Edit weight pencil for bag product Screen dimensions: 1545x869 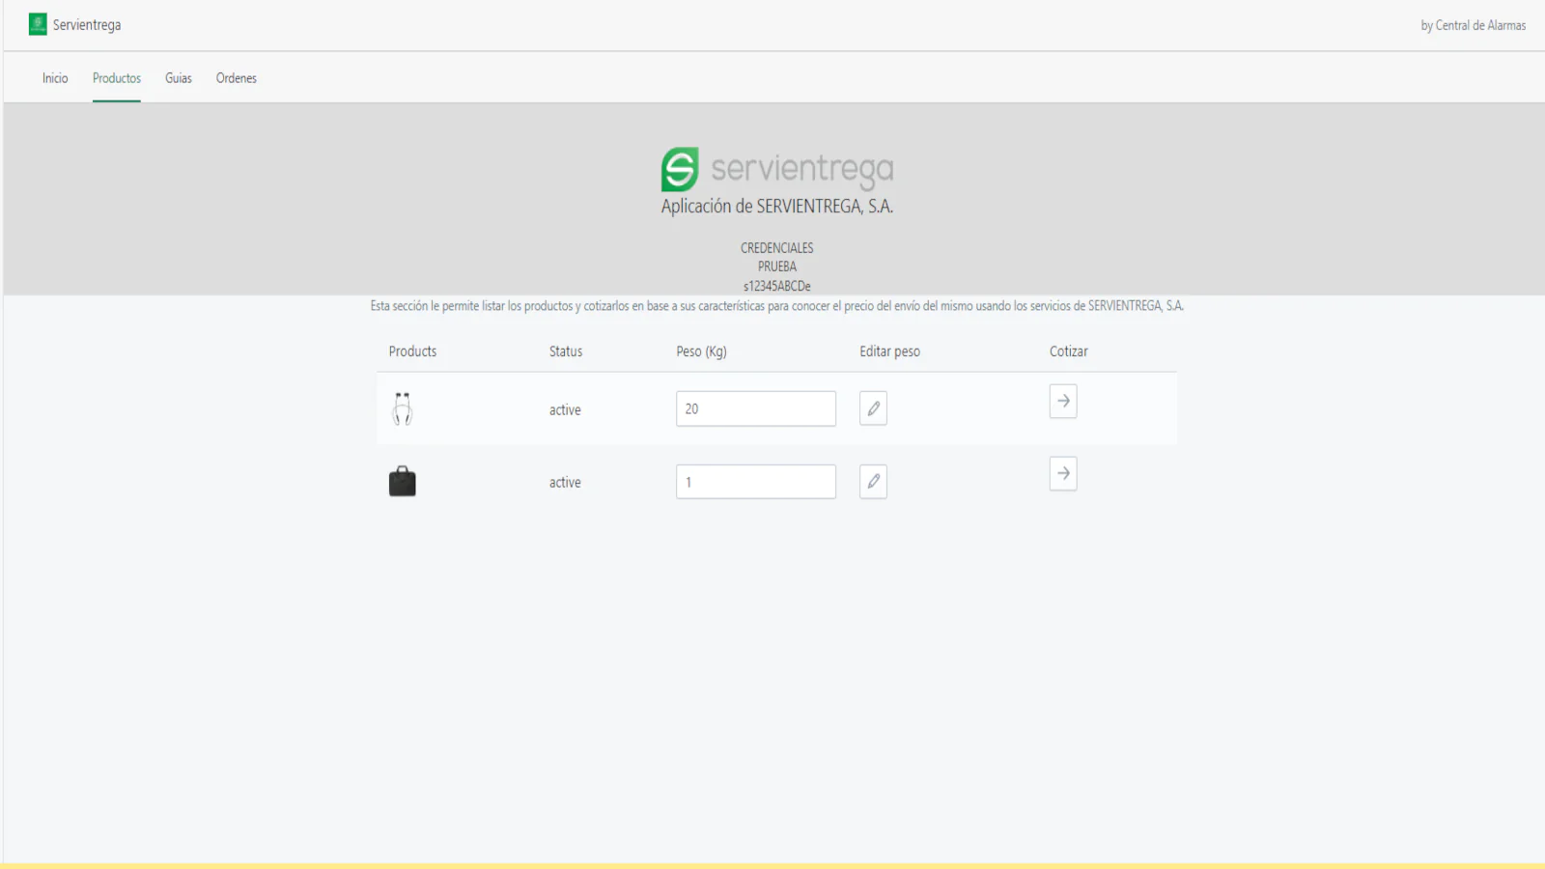873,482
